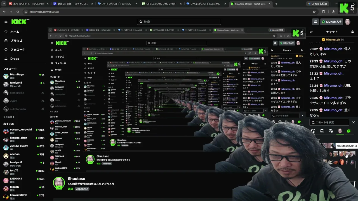Go back in browser history

point(4,12)
